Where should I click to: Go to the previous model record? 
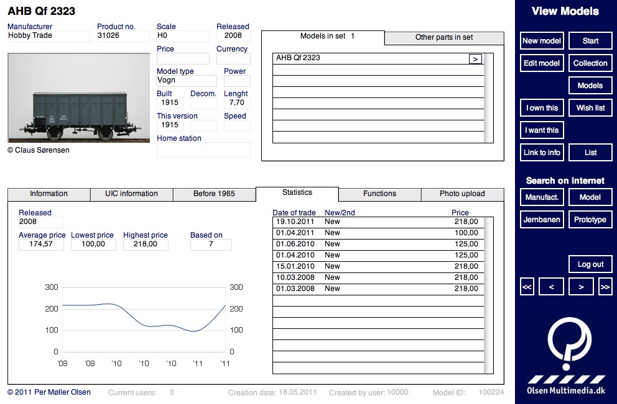[551, 287]
